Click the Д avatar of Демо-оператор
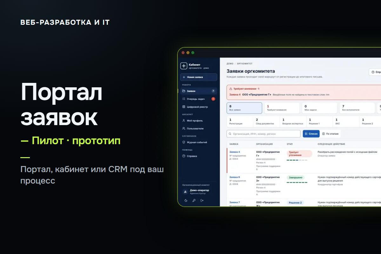Viewport: 381px width, 254px height. coord(185,192)
